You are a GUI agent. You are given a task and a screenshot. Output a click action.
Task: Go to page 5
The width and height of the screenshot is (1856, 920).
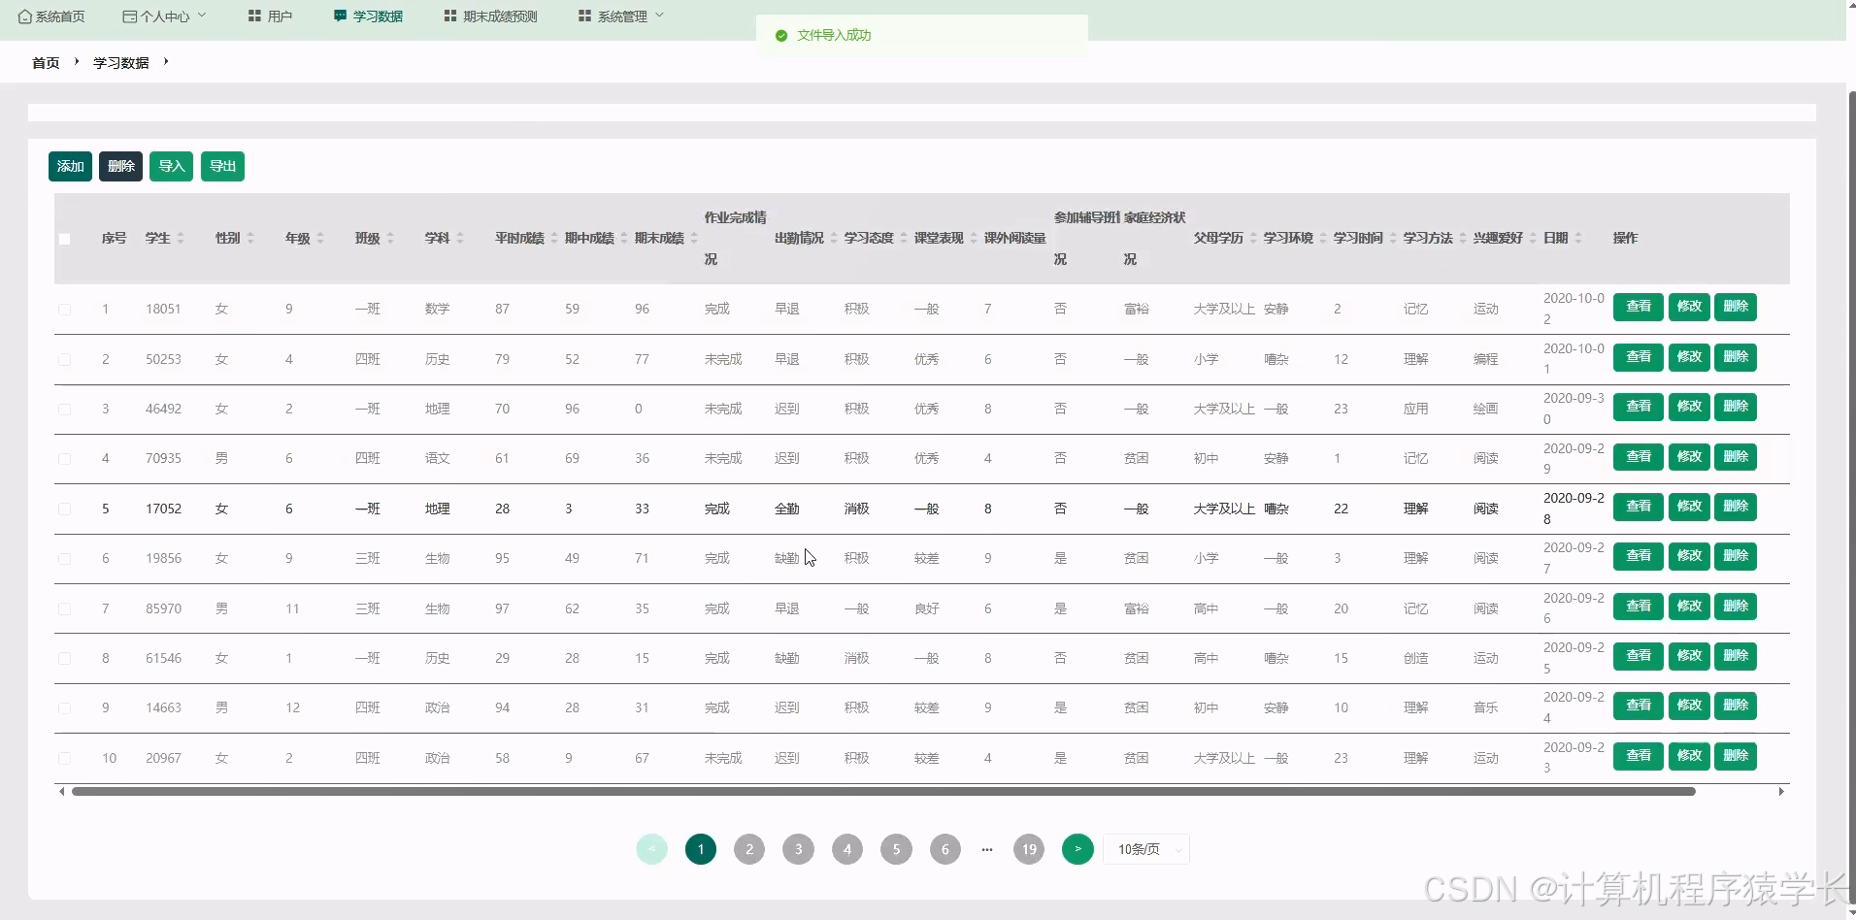point(896,849)
